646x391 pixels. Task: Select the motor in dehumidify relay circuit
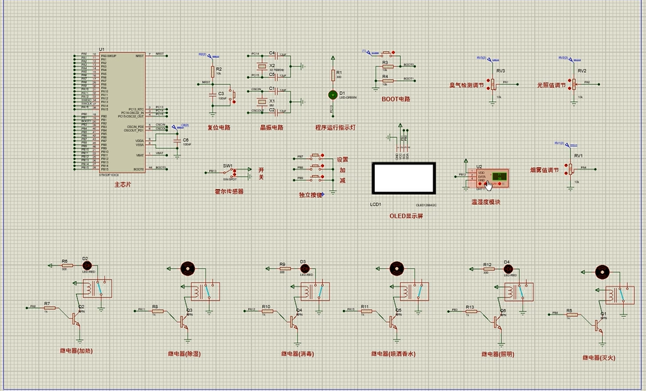188,268
